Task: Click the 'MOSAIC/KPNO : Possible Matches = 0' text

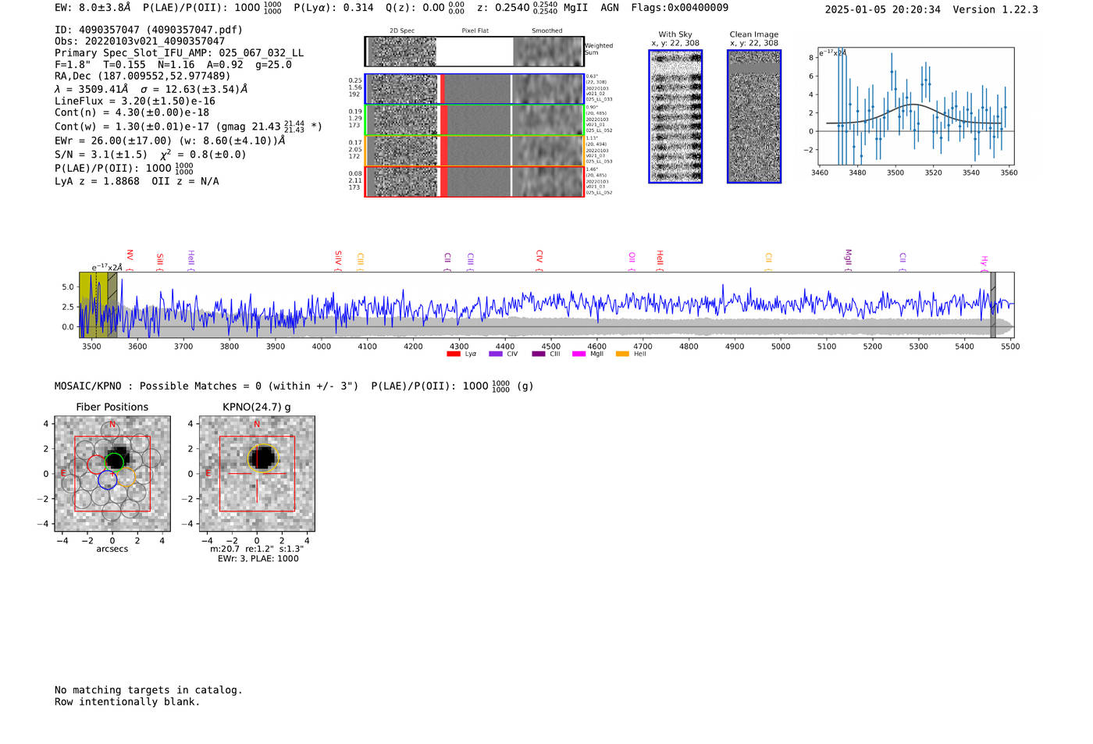Action: [294, 386]
